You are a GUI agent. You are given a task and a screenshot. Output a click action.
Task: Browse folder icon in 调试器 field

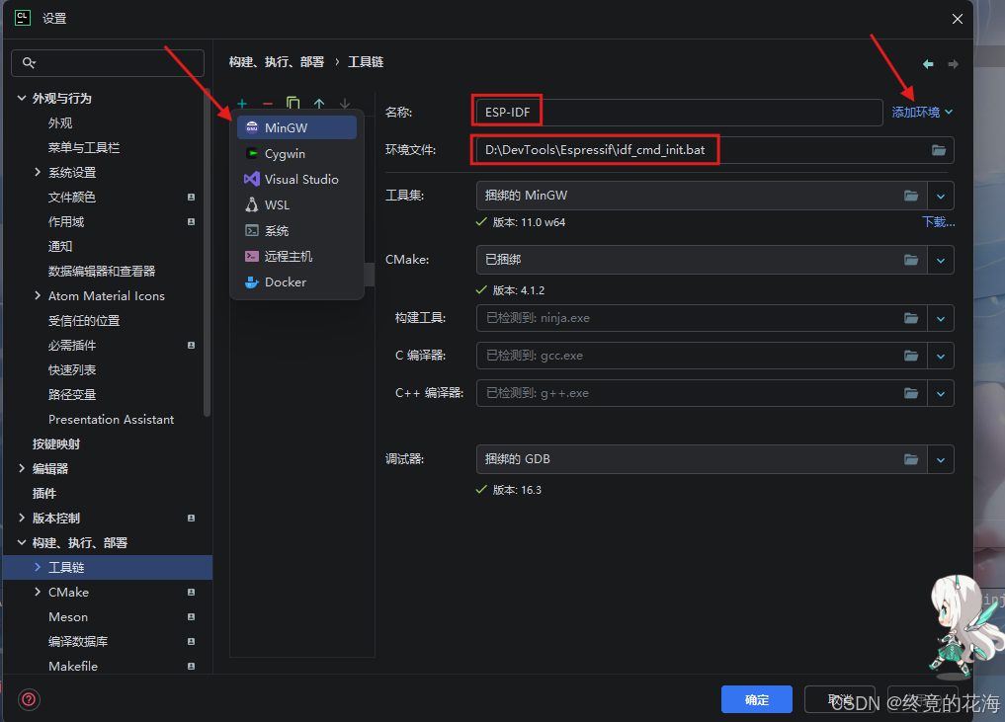click(911, 458)
